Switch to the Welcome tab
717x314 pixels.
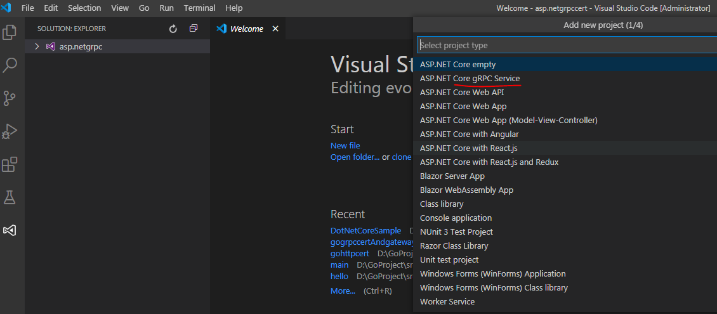click(x=247, y=29)
